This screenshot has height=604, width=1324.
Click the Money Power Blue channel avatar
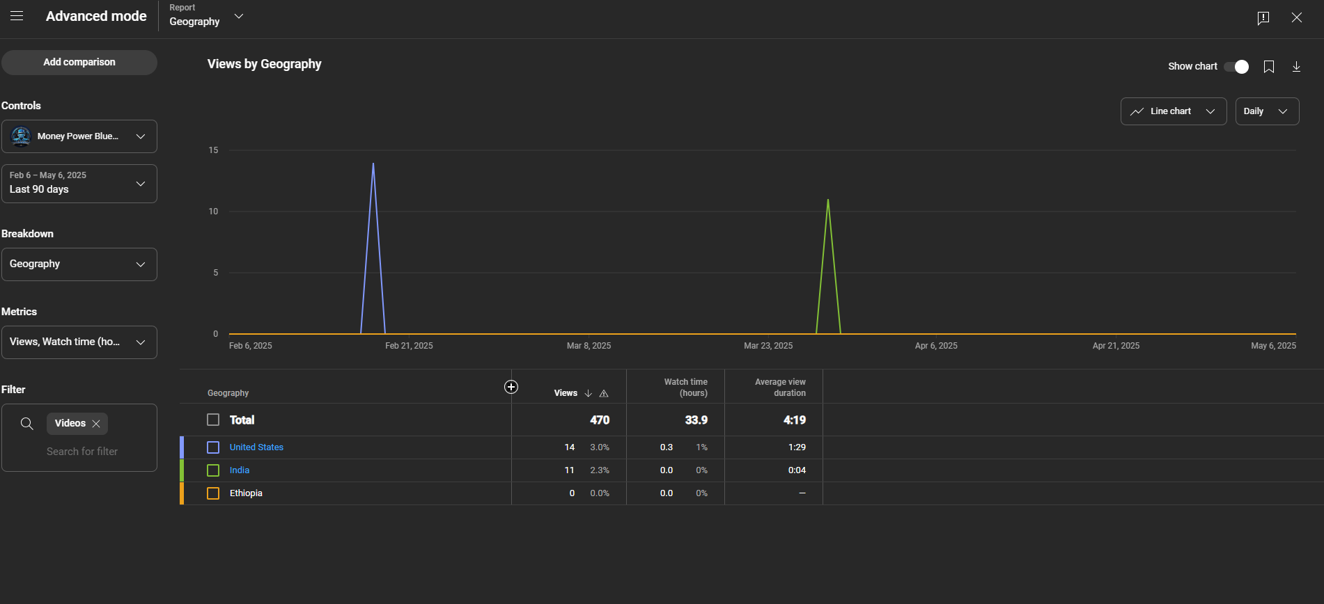pyautogui.click(x=21, y=136)
